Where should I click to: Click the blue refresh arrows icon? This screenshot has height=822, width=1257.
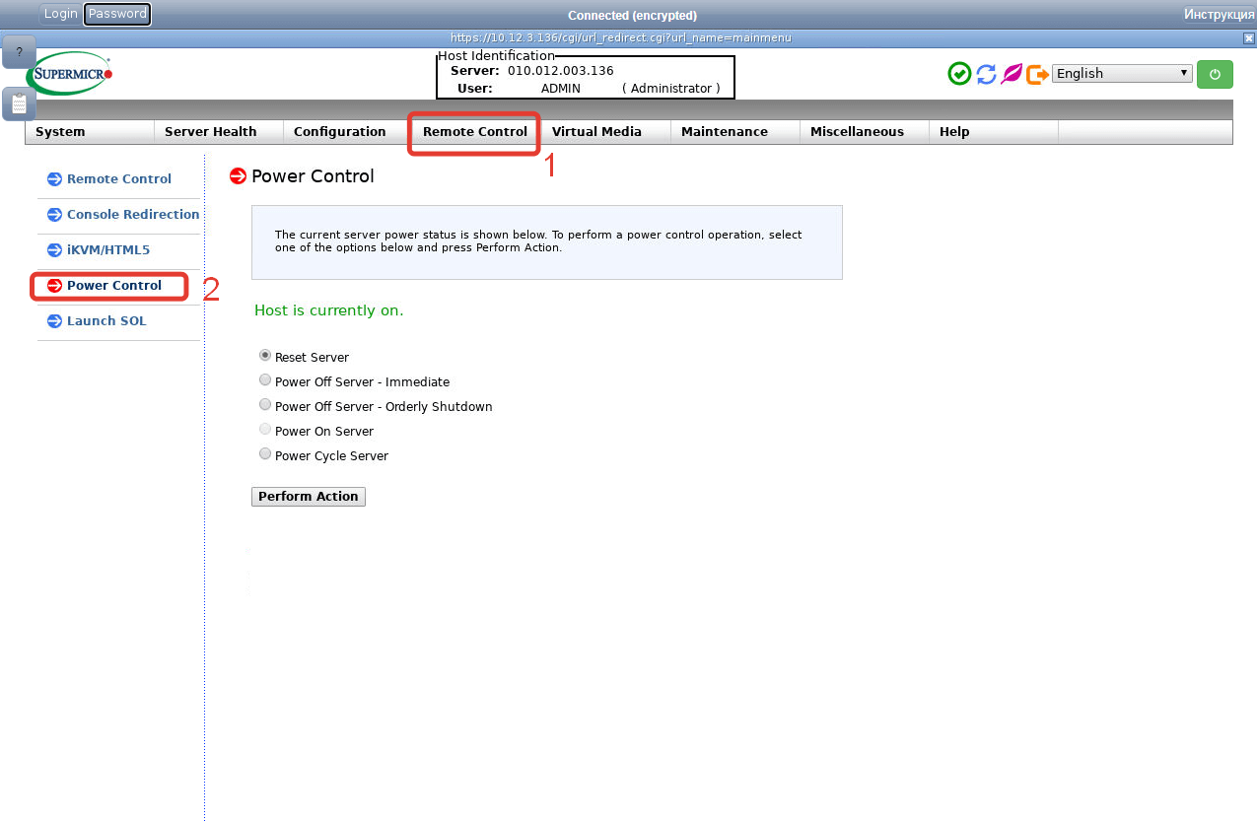click(986, 74)
